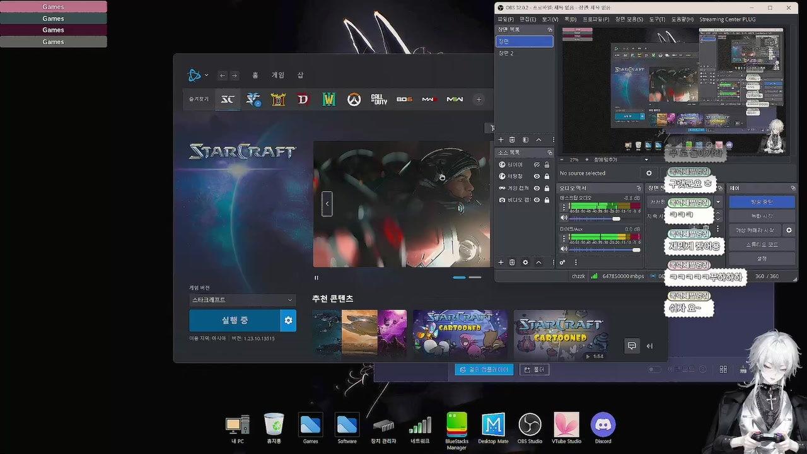Open the BO6 game icon
The image size is (807, 454).
click(x=404, y=100)
